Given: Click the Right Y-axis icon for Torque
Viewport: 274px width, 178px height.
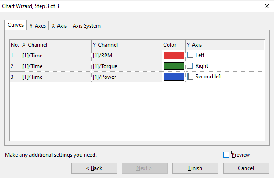Looking at the screenshot, I should (x=190, y=66).
